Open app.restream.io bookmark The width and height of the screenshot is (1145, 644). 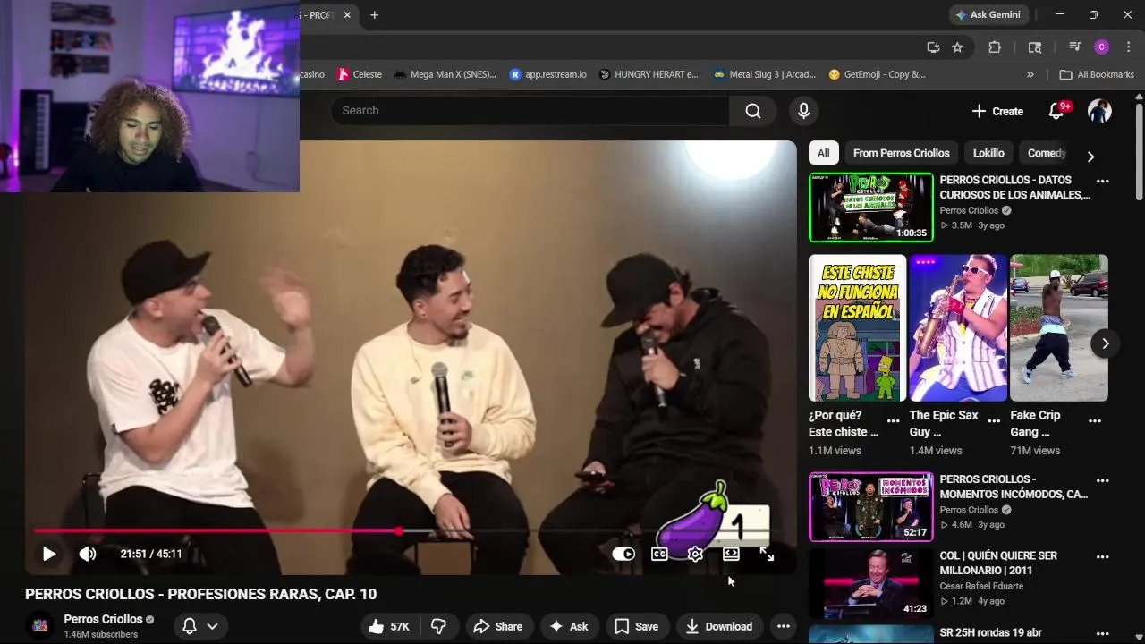(547, 74)
